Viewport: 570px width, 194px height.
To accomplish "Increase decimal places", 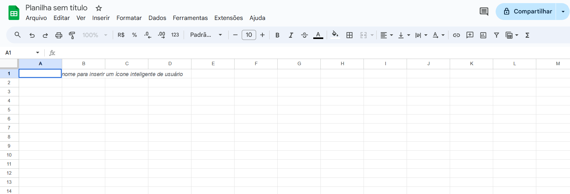I will click(x=161, y=35).
